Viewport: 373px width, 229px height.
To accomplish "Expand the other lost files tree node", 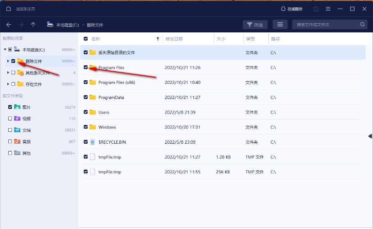I will tap(8, 73).
